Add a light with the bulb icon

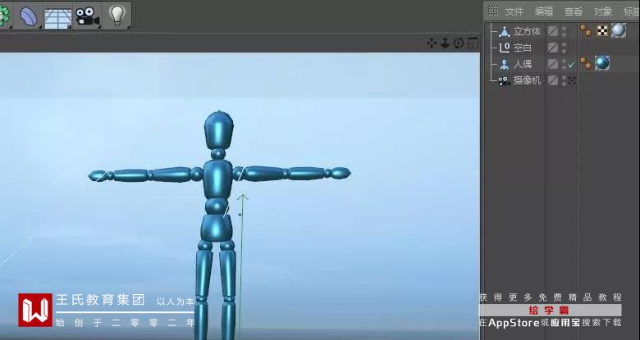[x=117, y=16]
